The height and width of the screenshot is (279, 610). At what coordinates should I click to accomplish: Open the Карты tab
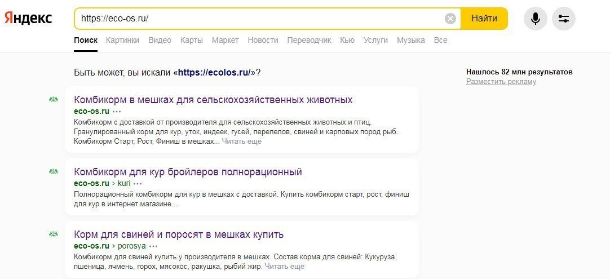[x=192, y=40]
